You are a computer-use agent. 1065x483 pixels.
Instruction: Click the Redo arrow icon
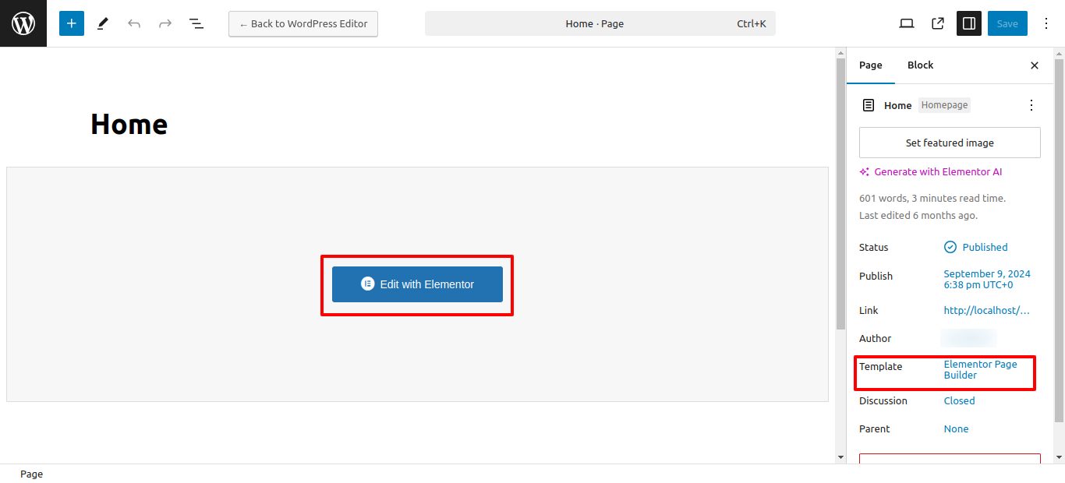[x=165, y=23]
